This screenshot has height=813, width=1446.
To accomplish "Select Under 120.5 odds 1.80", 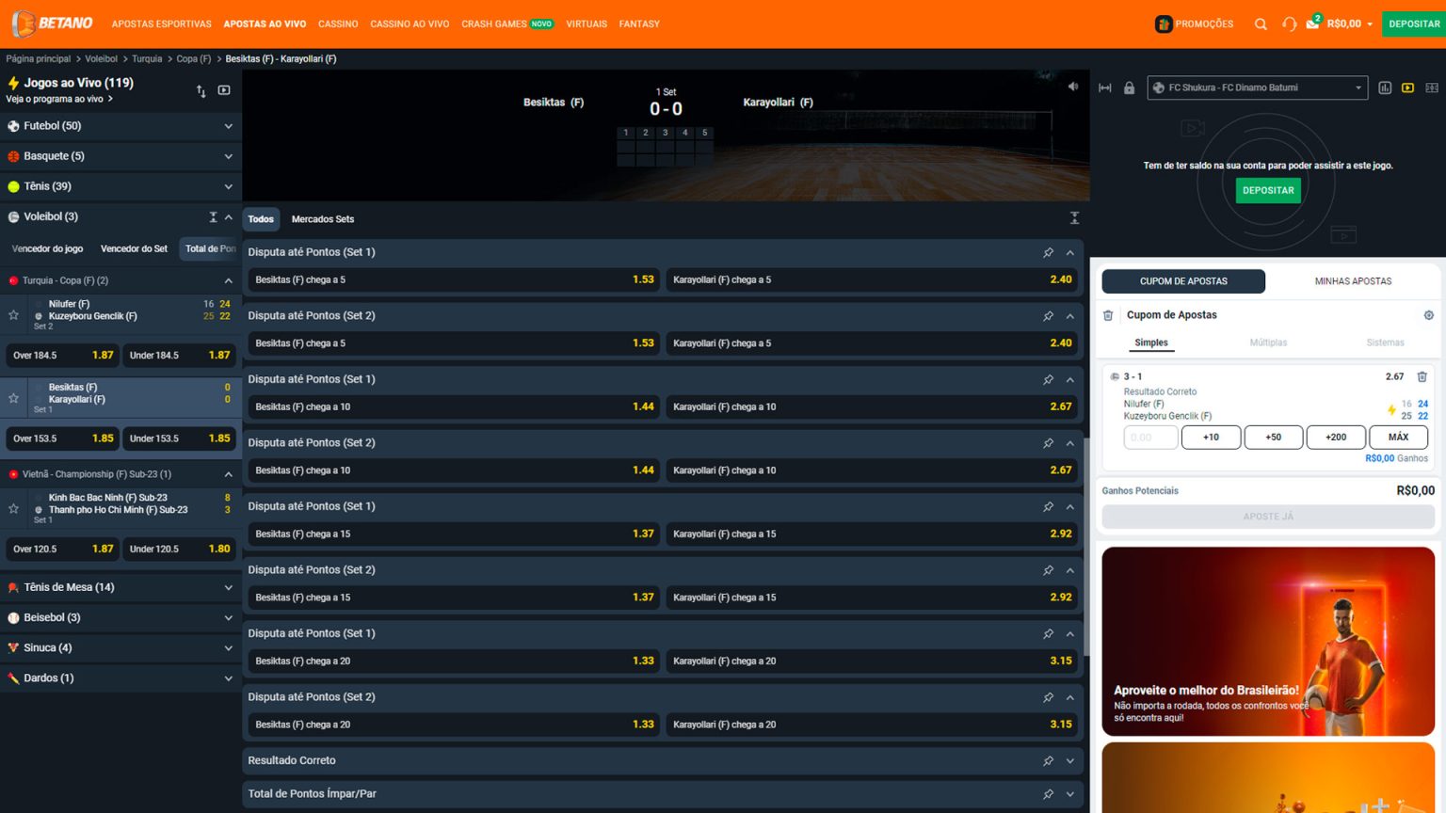I will [180, 549].
